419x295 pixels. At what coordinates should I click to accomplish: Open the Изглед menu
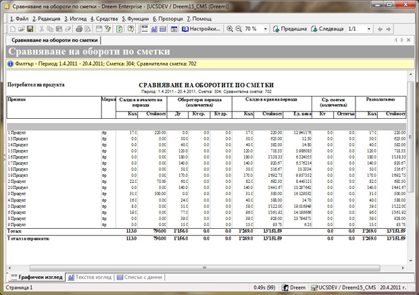tap(76, 19)
